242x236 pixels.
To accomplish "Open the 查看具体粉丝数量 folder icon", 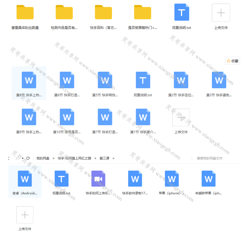I will point(25,12).
